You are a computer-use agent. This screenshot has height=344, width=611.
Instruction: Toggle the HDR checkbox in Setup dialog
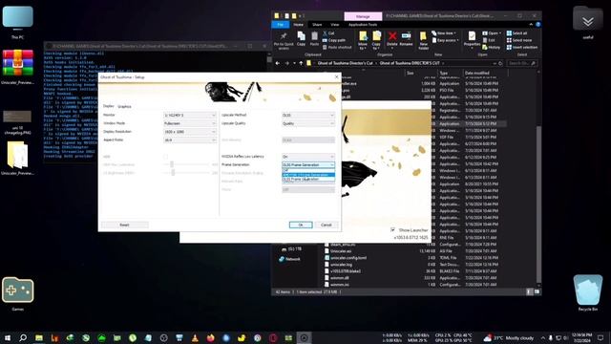coord(165,157)
